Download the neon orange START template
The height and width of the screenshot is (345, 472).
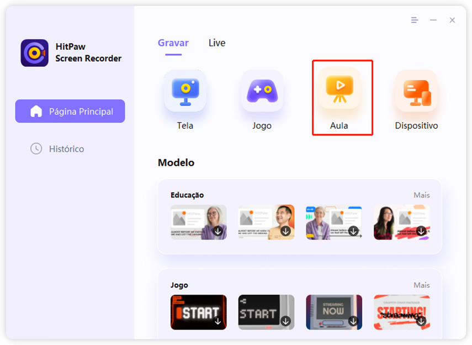(218, 321)
